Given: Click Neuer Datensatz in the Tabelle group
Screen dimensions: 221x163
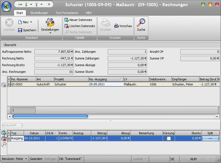Looking at the screenshot, I should coord(78,20).
